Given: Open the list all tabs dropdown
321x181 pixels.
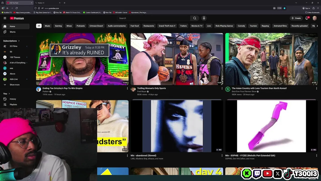Looking at the screenshot, I should (x=296, y=3).
